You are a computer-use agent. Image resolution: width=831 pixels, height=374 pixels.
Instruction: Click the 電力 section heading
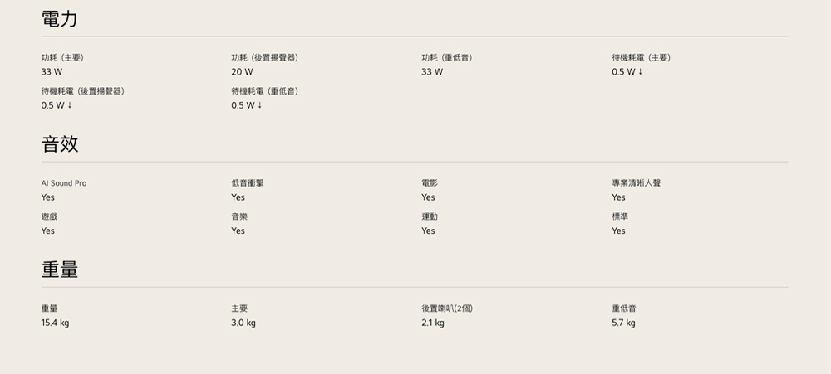pos(60,18)
